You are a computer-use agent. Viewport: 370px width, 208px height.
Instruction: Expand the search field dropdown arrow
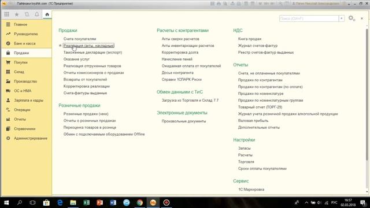[342, 18]
